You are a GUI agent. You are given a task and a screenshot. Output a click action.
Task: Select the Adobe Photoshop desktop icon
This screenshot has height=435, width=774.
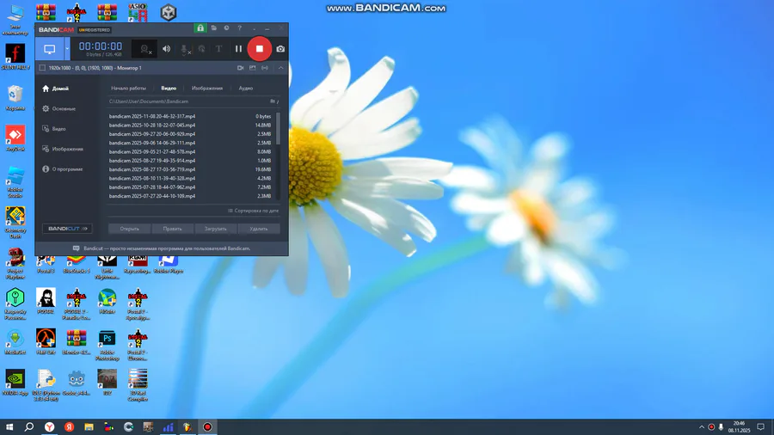point(107,345)
